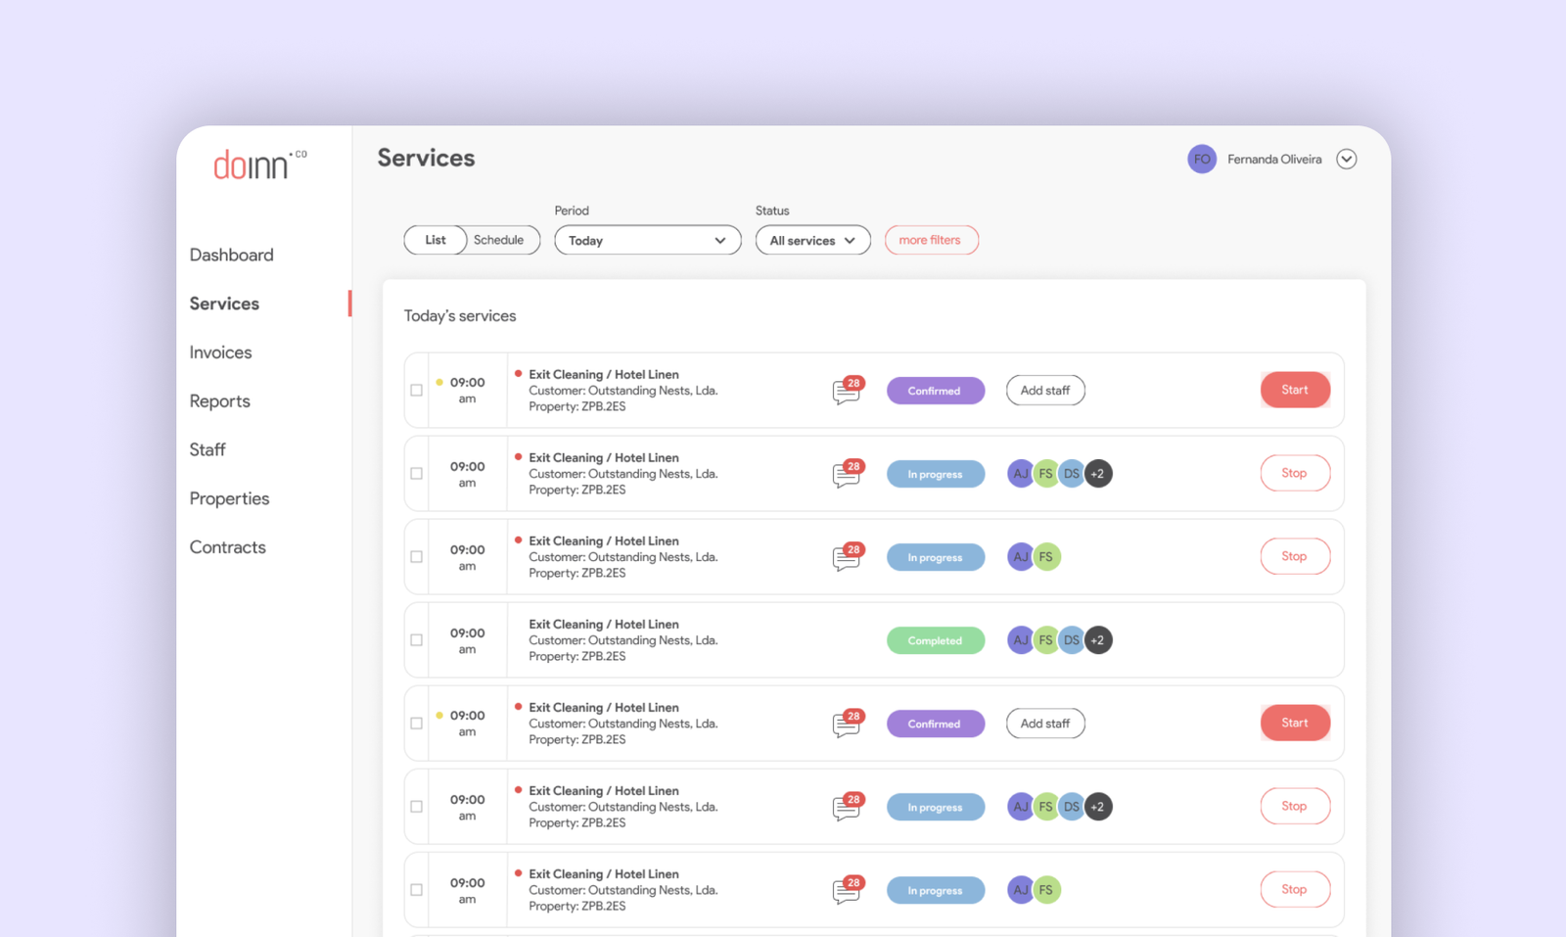
Task: Tick the checkbox of the second Confirmed service row
Action: (417, 724)
